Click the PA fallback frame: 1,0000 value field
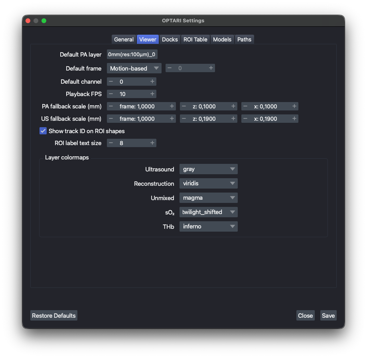This screenshot has height=358, width=367. pyautogui.click(x=141, y=106)
